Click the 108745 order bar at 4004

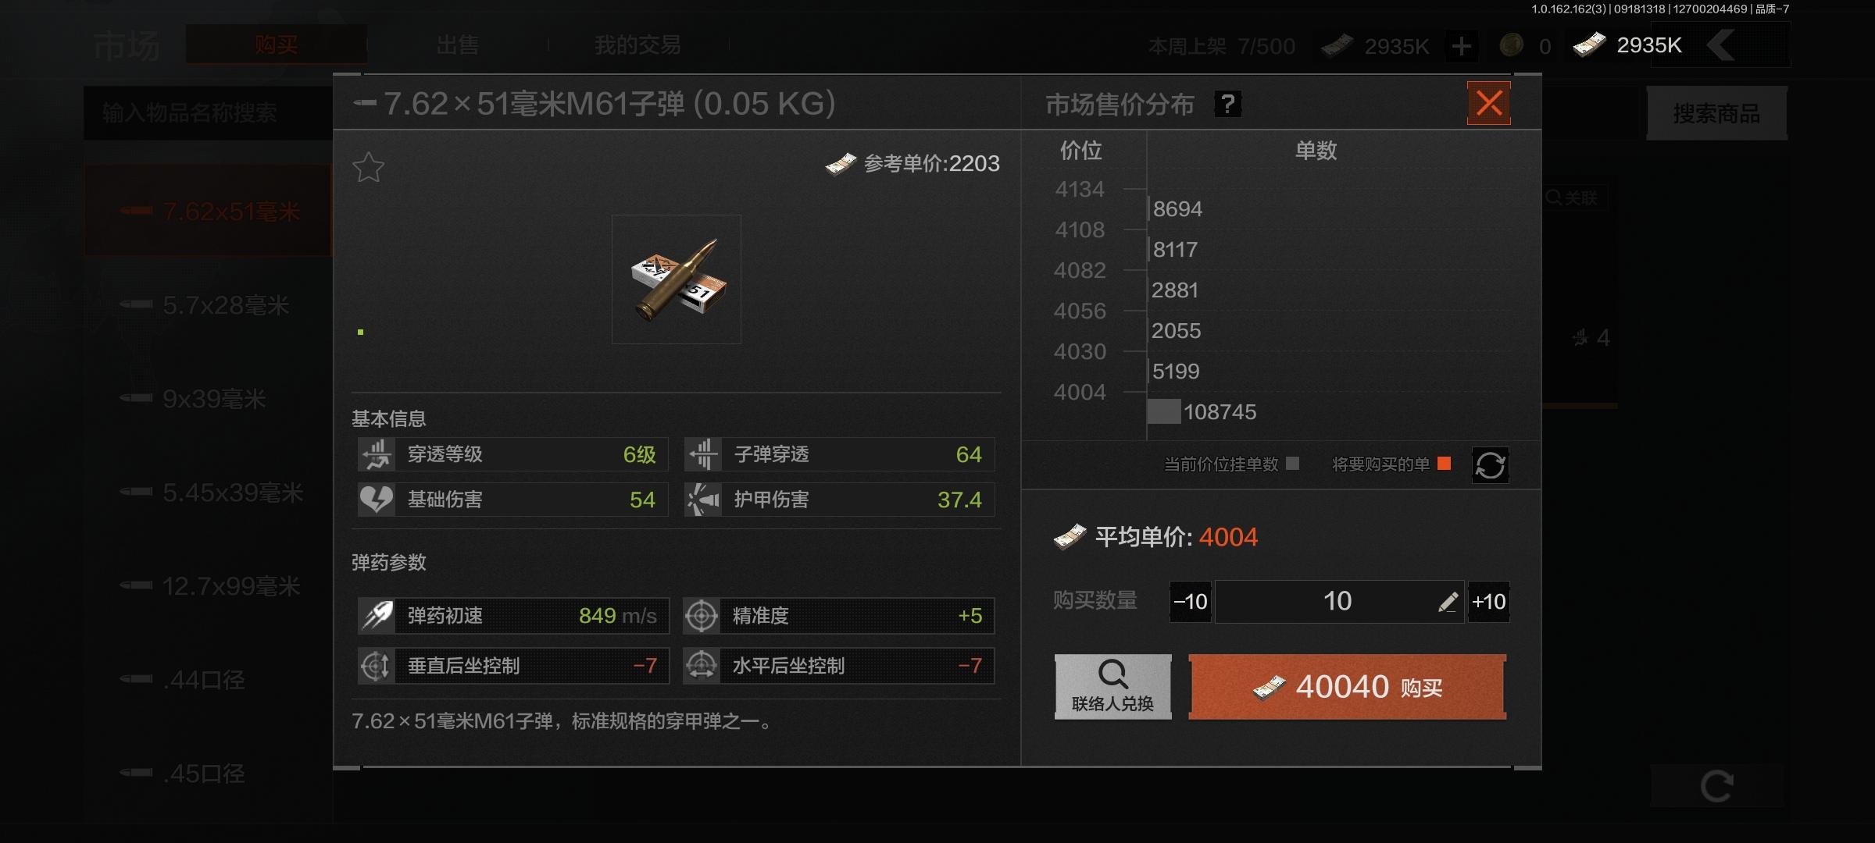(1164, 411)
